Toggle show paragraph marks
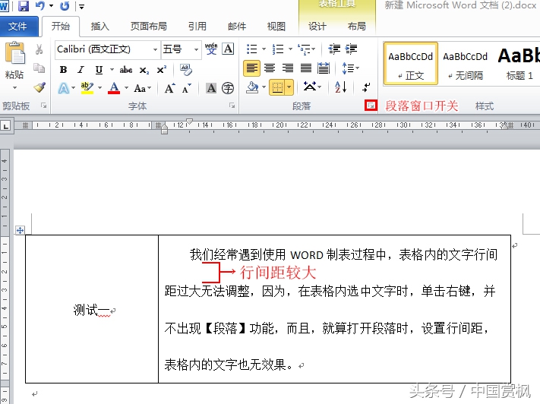Screen dimensions: 540x404 pos(366,87)
